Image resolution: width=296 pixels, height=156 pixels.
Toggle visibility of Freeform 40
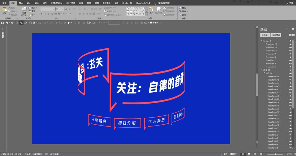tap(290, 96)
